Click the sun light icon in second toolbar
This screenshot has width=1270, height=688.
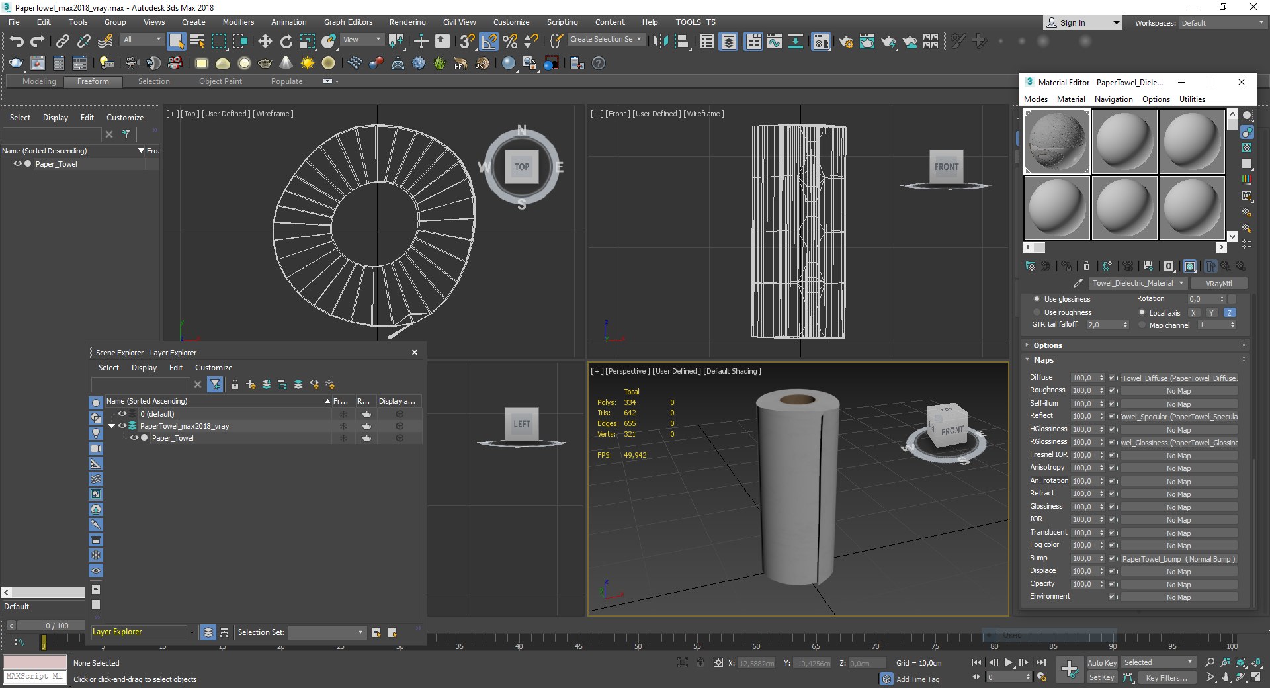(x=307, y=64)
